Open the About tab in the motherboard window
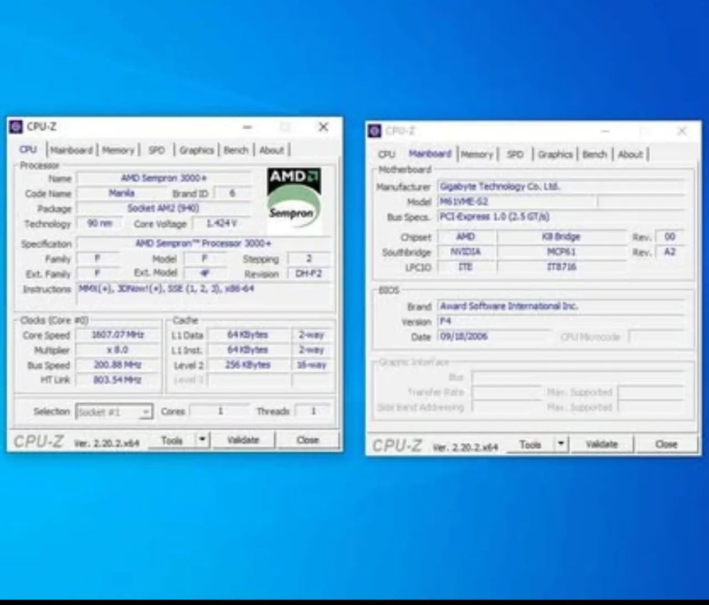This screenshot has width=709, height=605. tap(630, 155)
